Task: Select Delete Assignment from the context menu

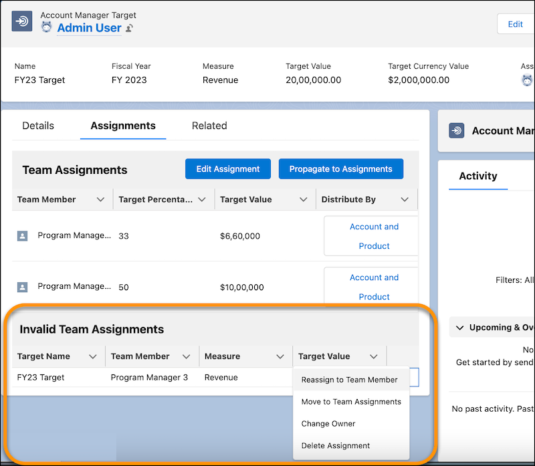Action: tap(335, 445)
